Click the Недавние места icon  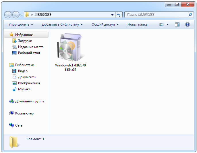point(14,47)
